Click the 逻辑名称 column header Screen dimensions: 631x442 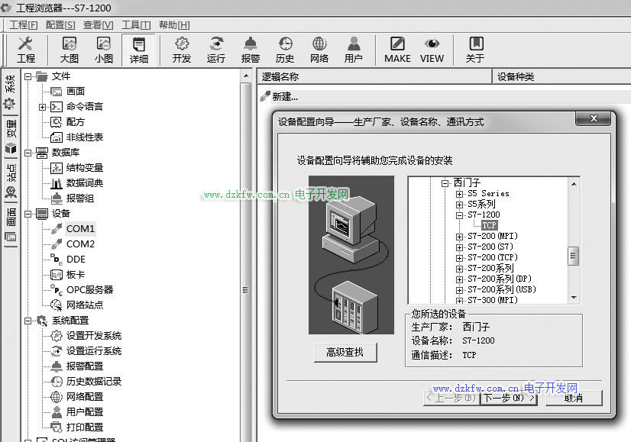tap(374, 77)
